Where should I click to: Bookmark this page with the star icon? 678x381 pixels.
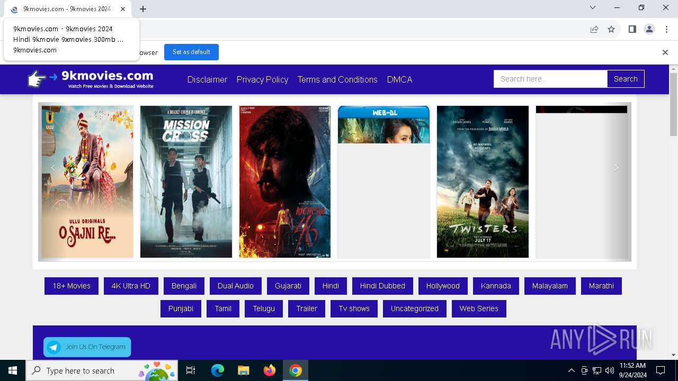click(x=611, y=29)
